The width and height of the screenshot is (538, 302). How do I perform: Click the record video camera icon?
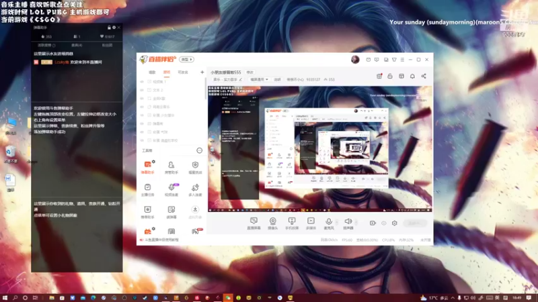pos(373,223)
